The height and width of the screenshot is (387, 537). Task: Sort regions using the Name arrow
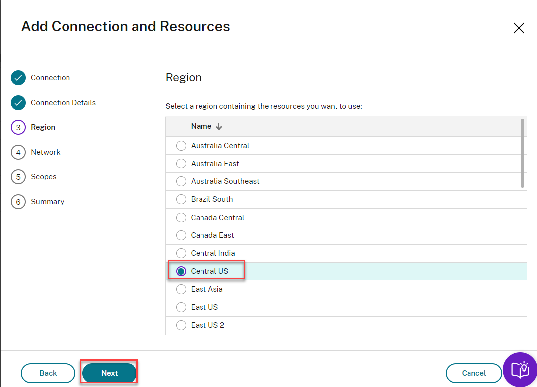[219, 127]
